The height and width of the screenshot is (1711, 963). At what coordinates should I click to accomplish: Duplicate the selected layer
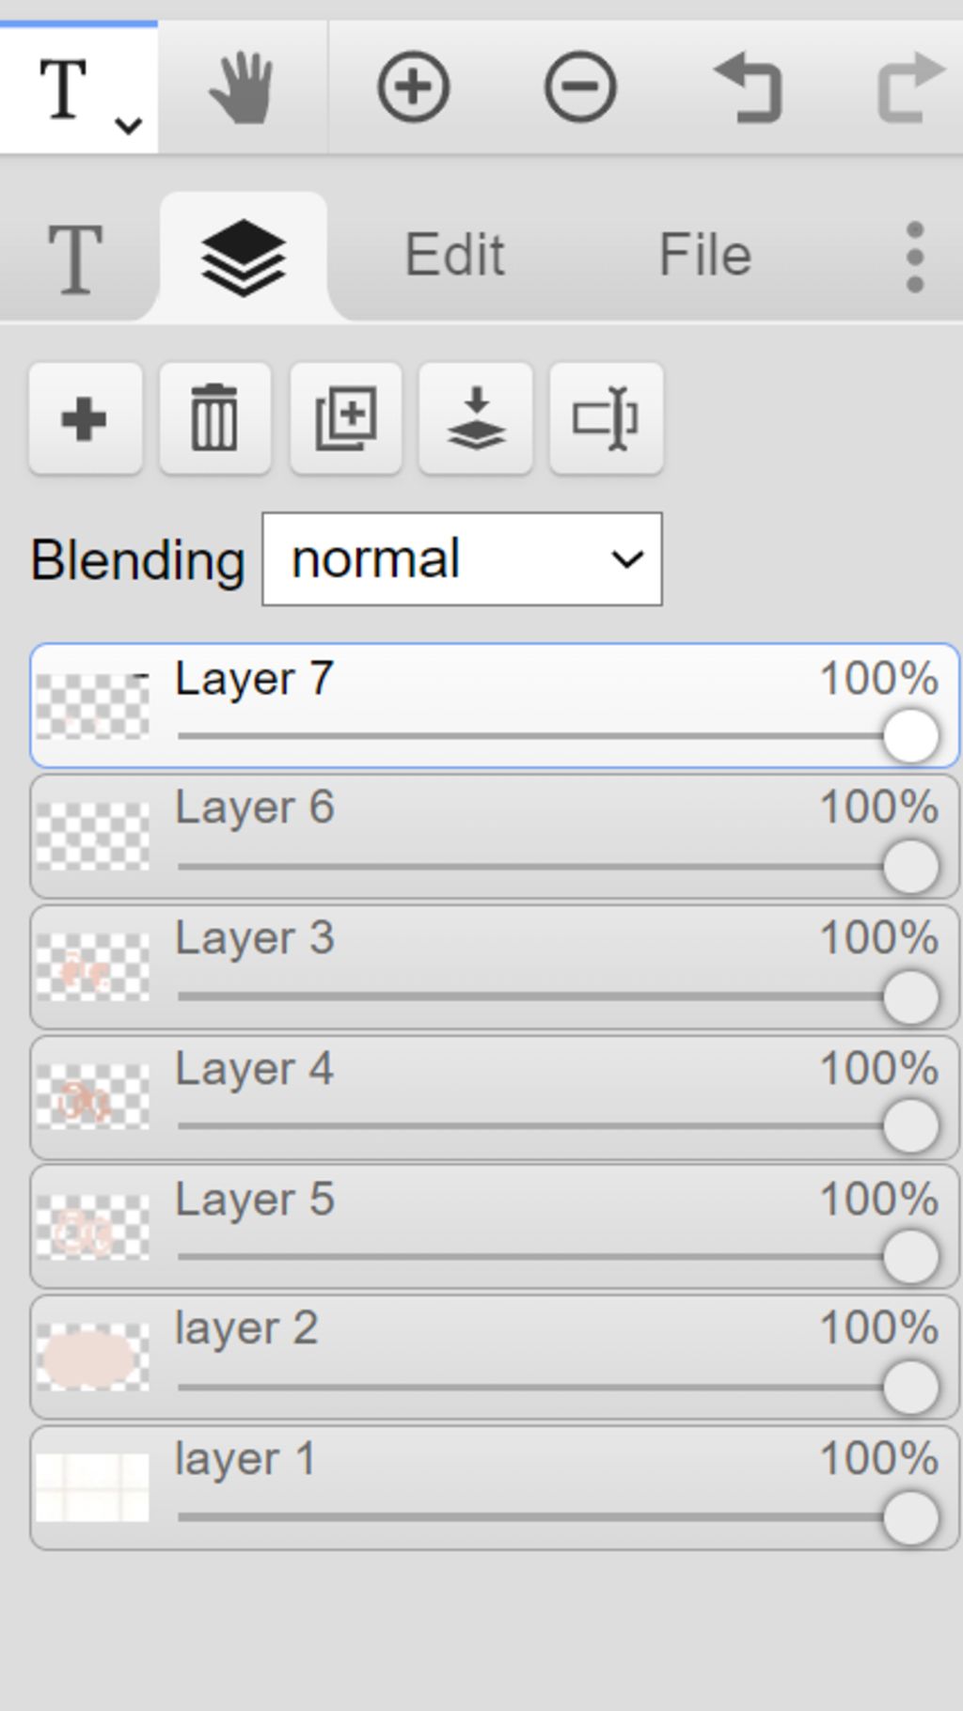point(346,418)
